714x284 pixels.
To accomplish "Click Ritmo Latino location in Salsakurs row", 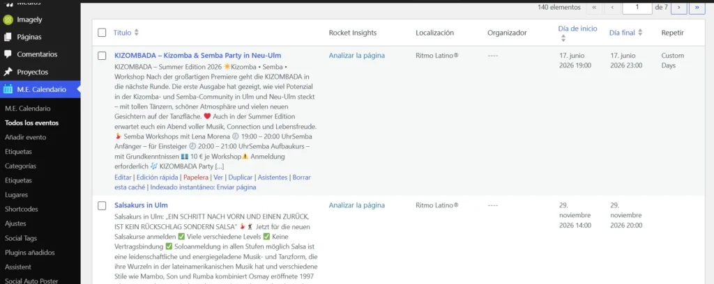I will coord(437,205).
